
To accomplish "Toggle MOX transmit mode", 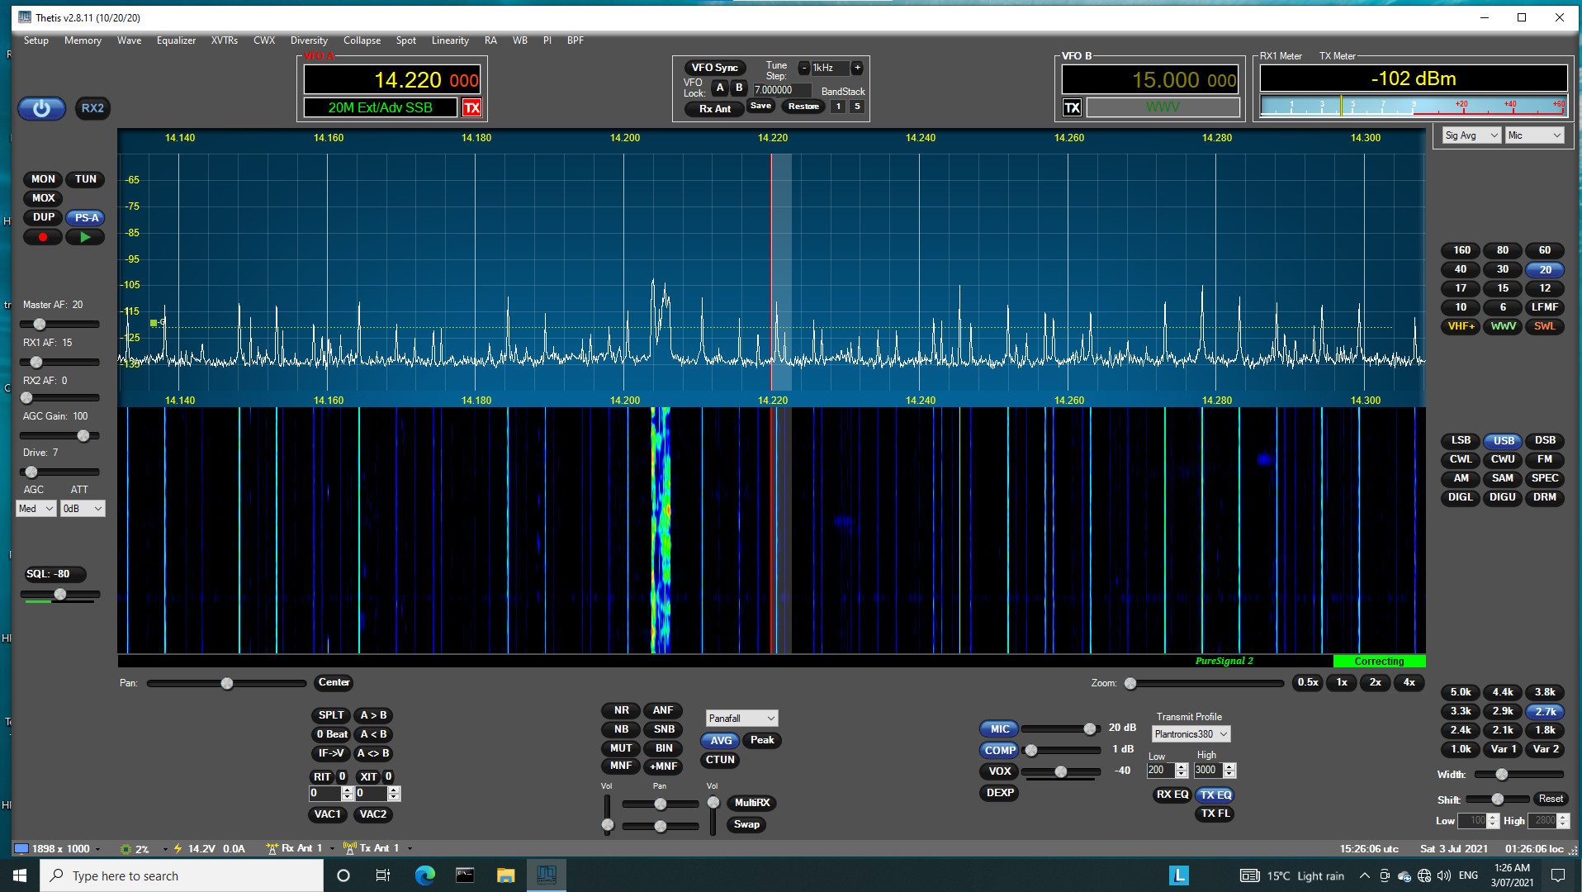I will [42, 197].
